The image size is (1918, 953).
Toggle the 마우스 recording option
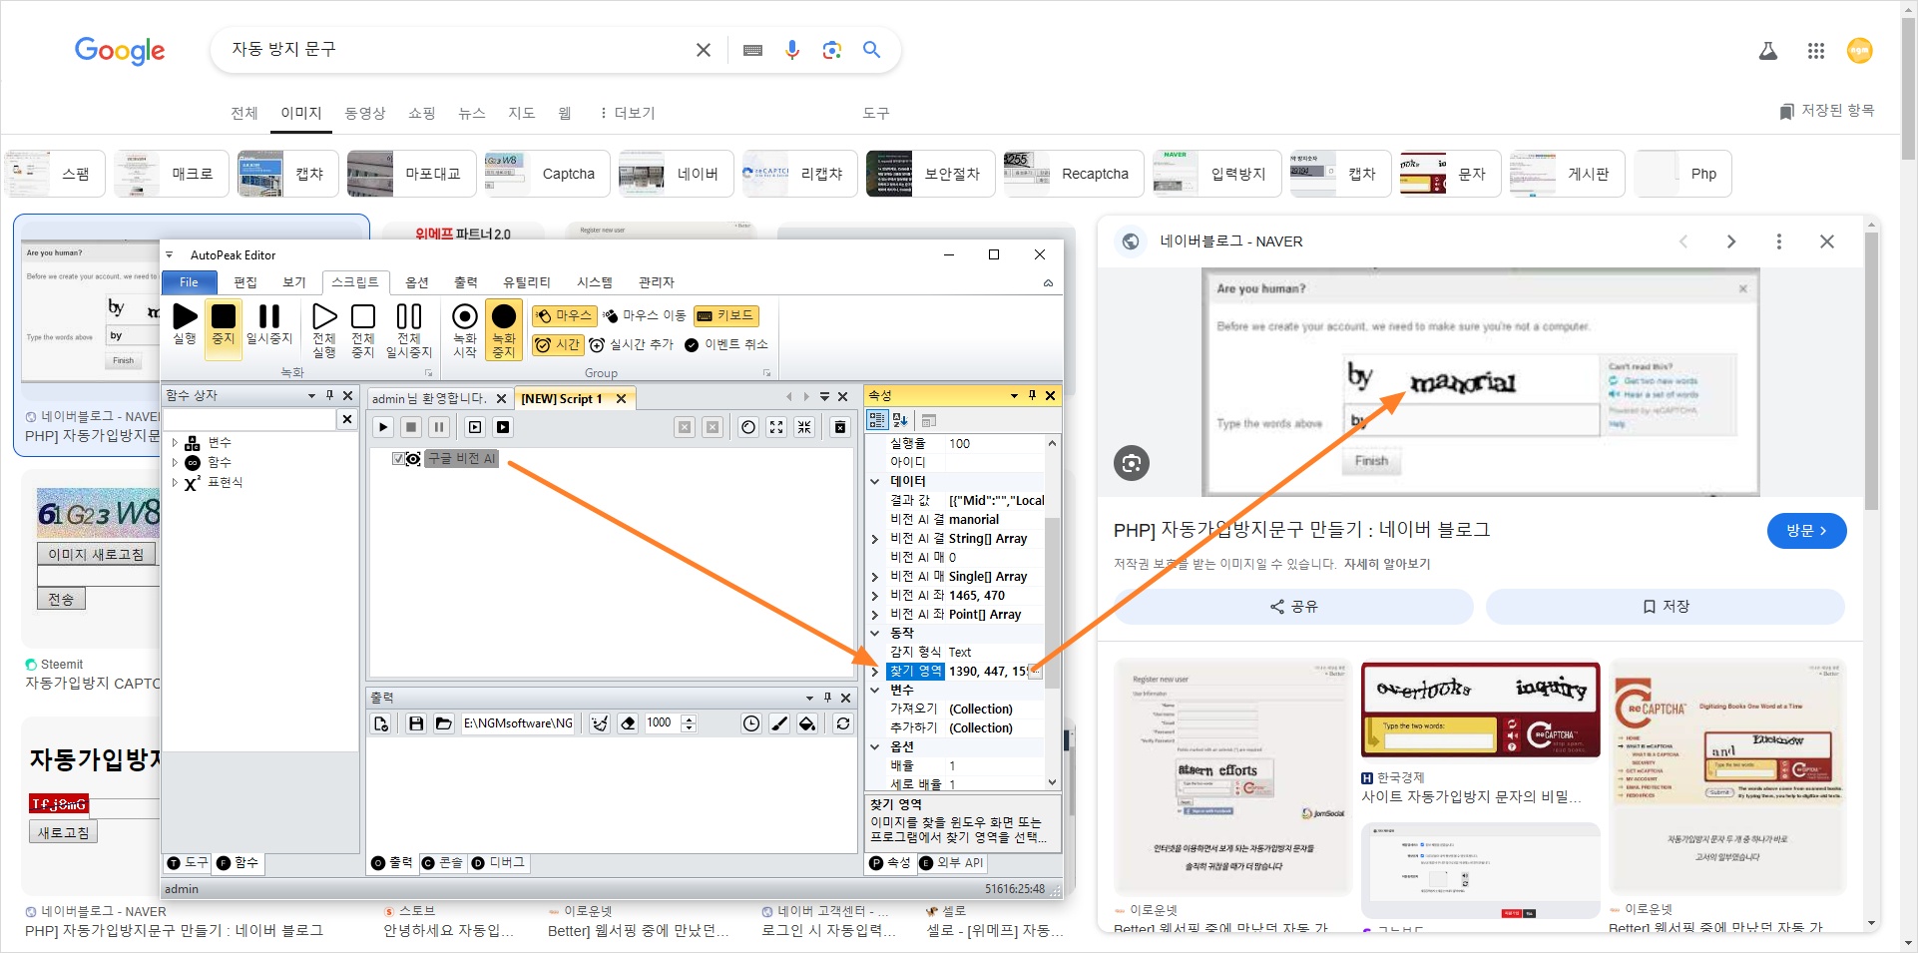[564, 315]
